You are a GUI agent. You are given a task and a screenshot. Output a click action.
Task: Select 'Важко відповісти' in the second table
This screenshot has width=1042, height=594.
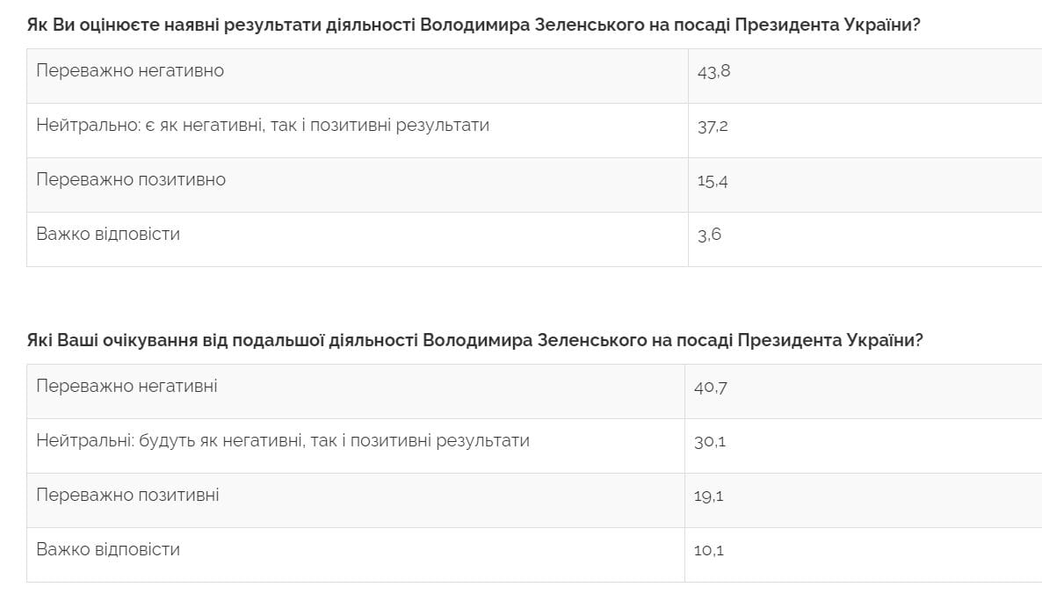(108, 549)
